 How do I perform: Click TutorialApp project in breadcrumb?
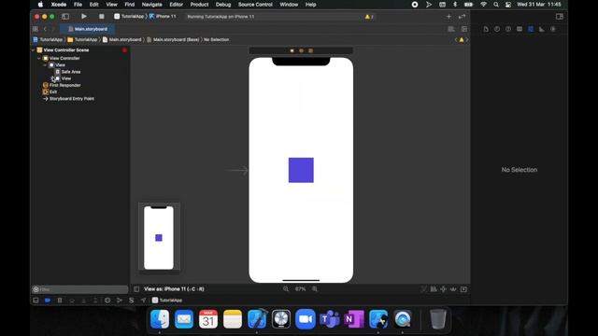[x=48, y=39]
